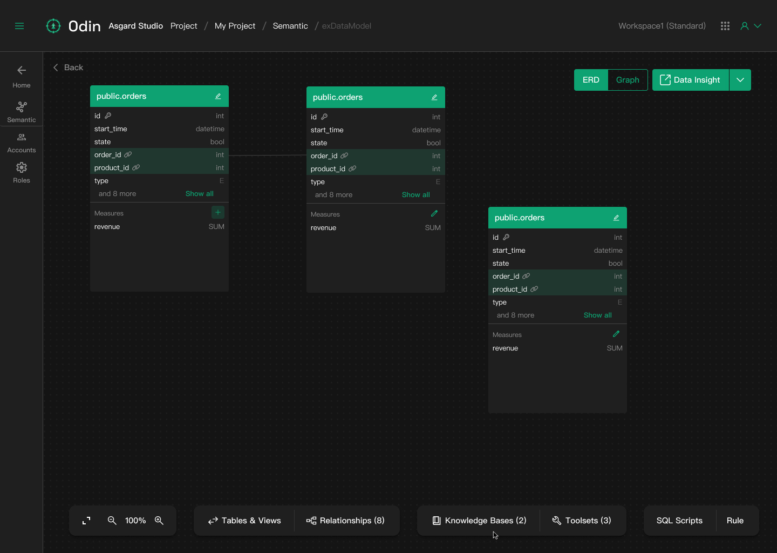Open the user account dropdown
Screen dimensions: 777x553
[x=751, y=26]
